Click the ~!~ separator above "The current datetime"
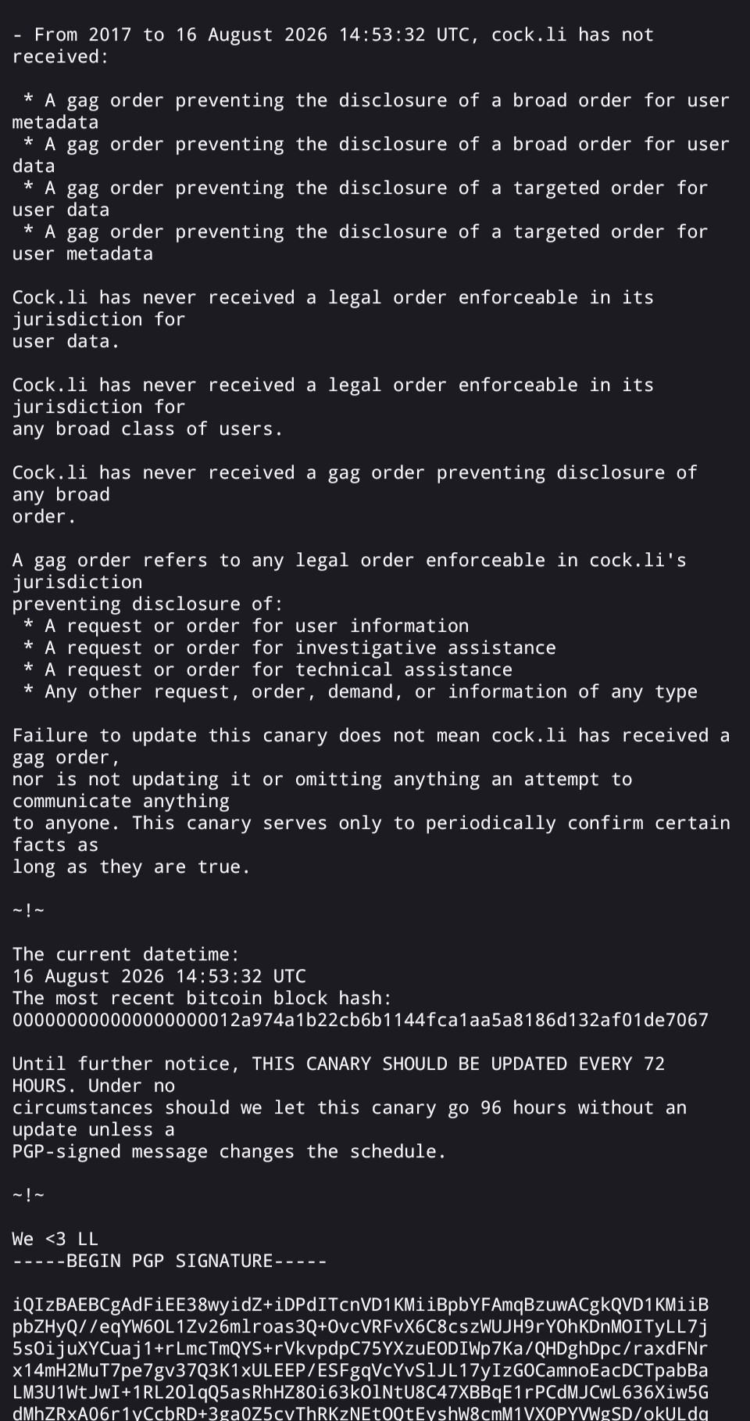The image size is (750, 1421). [x=28, y=910]
